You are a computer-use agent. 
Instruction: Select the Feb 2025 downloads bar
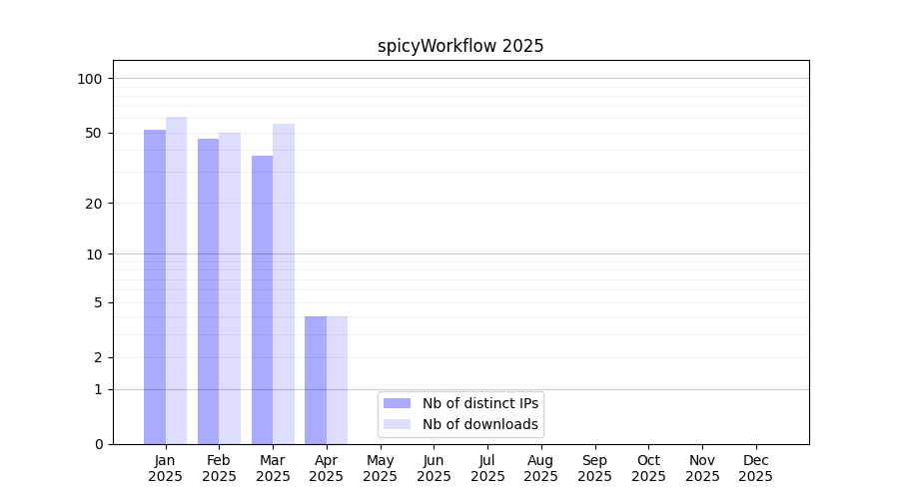[230, 288]
